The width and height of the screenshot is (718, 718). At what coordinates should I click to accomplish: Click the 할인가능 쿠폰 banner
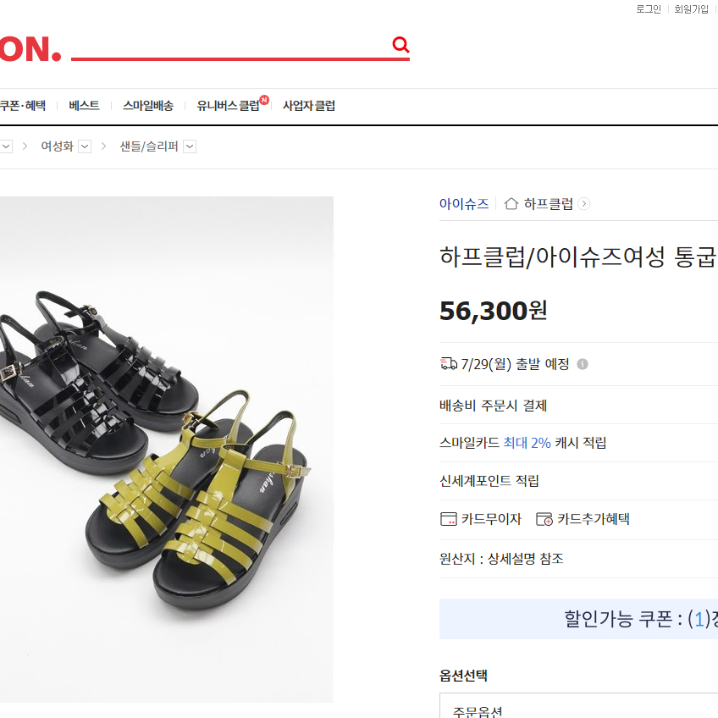coord(578,619)
